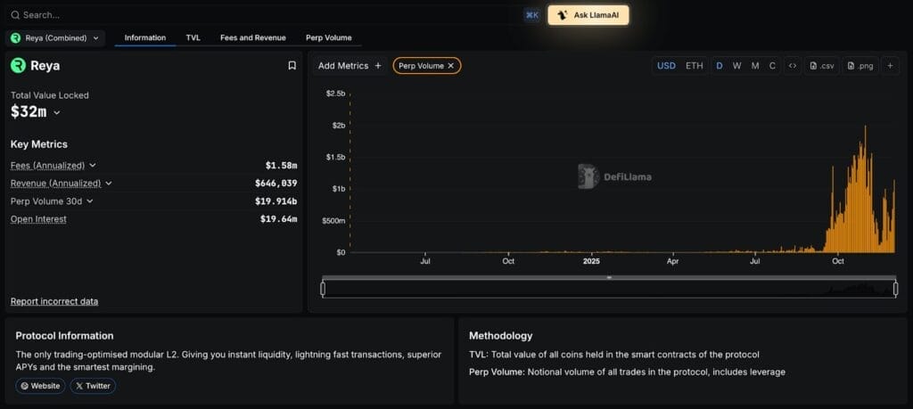The width and height of the screenshot is (913, 409).
Task: Select USD denomination
Action: (666, 66)
